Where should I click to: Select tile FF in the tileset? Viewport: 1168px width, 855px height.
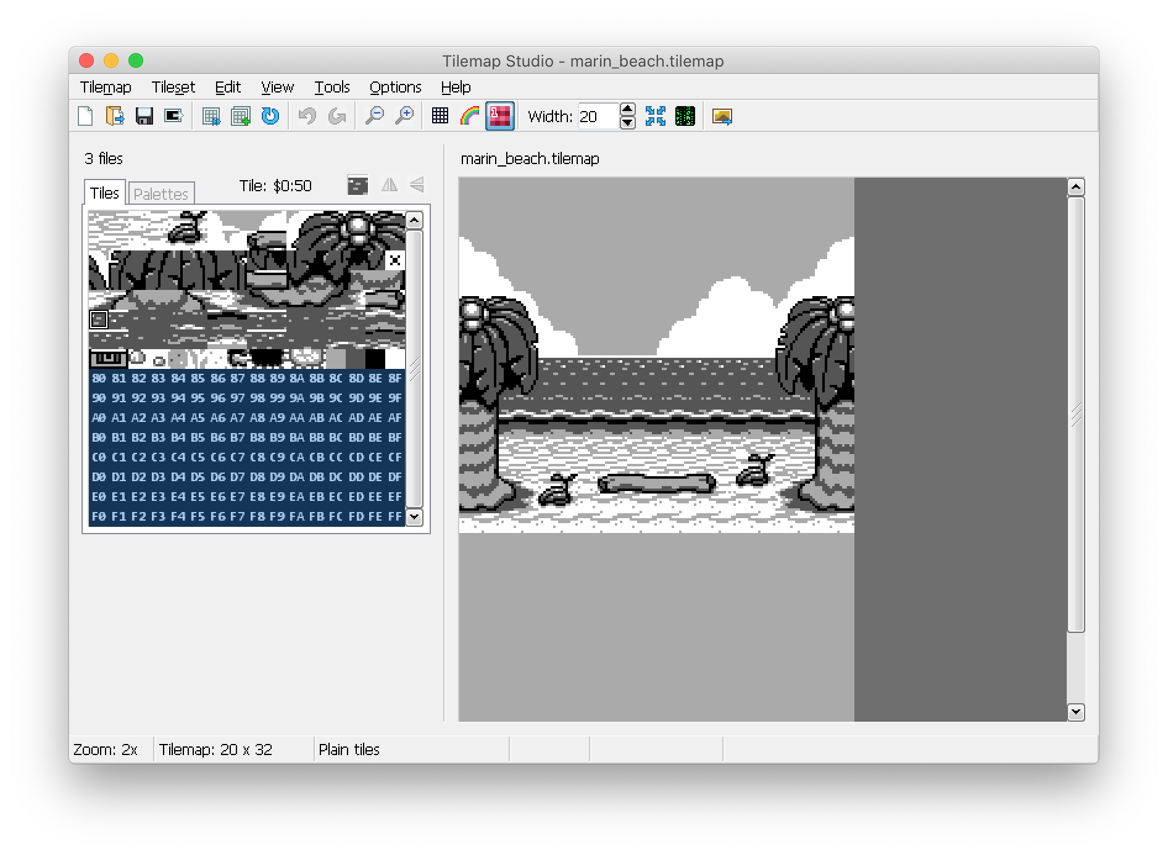[x=395, y=516]
